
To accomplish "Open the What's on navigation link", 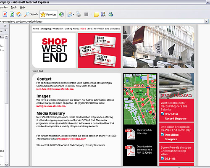I will point(58,29).
